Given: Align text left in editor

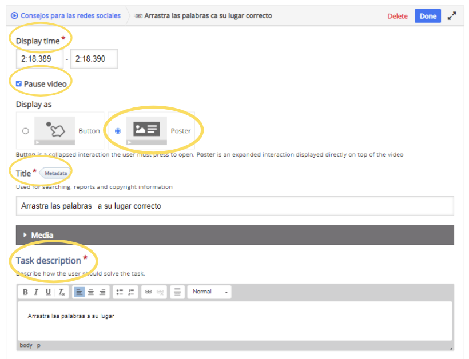Looking at the screenshot, I should click(x=80, y=292).
